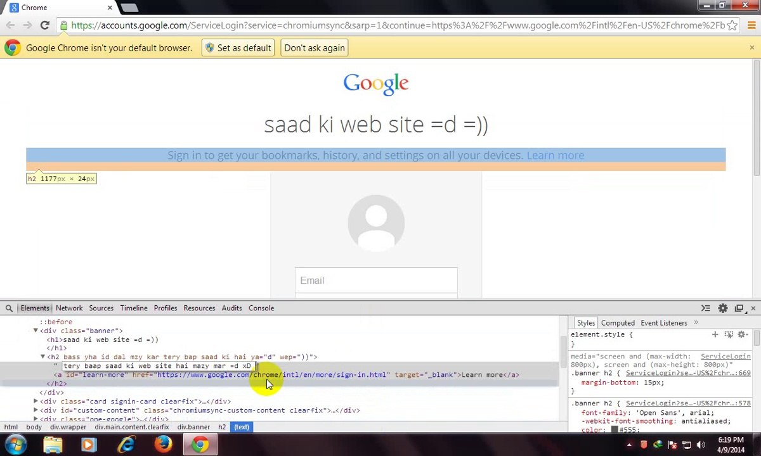
Task: Click the browser forward arrow
Action: point(27,25)
